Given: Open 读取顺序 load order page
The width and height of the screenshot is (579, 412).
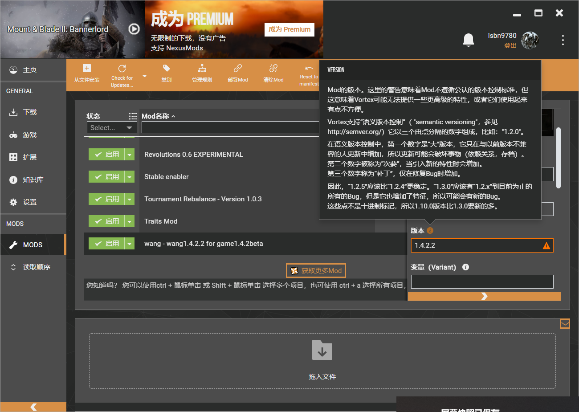Looking at the screenshot, I should click(33, 267).
